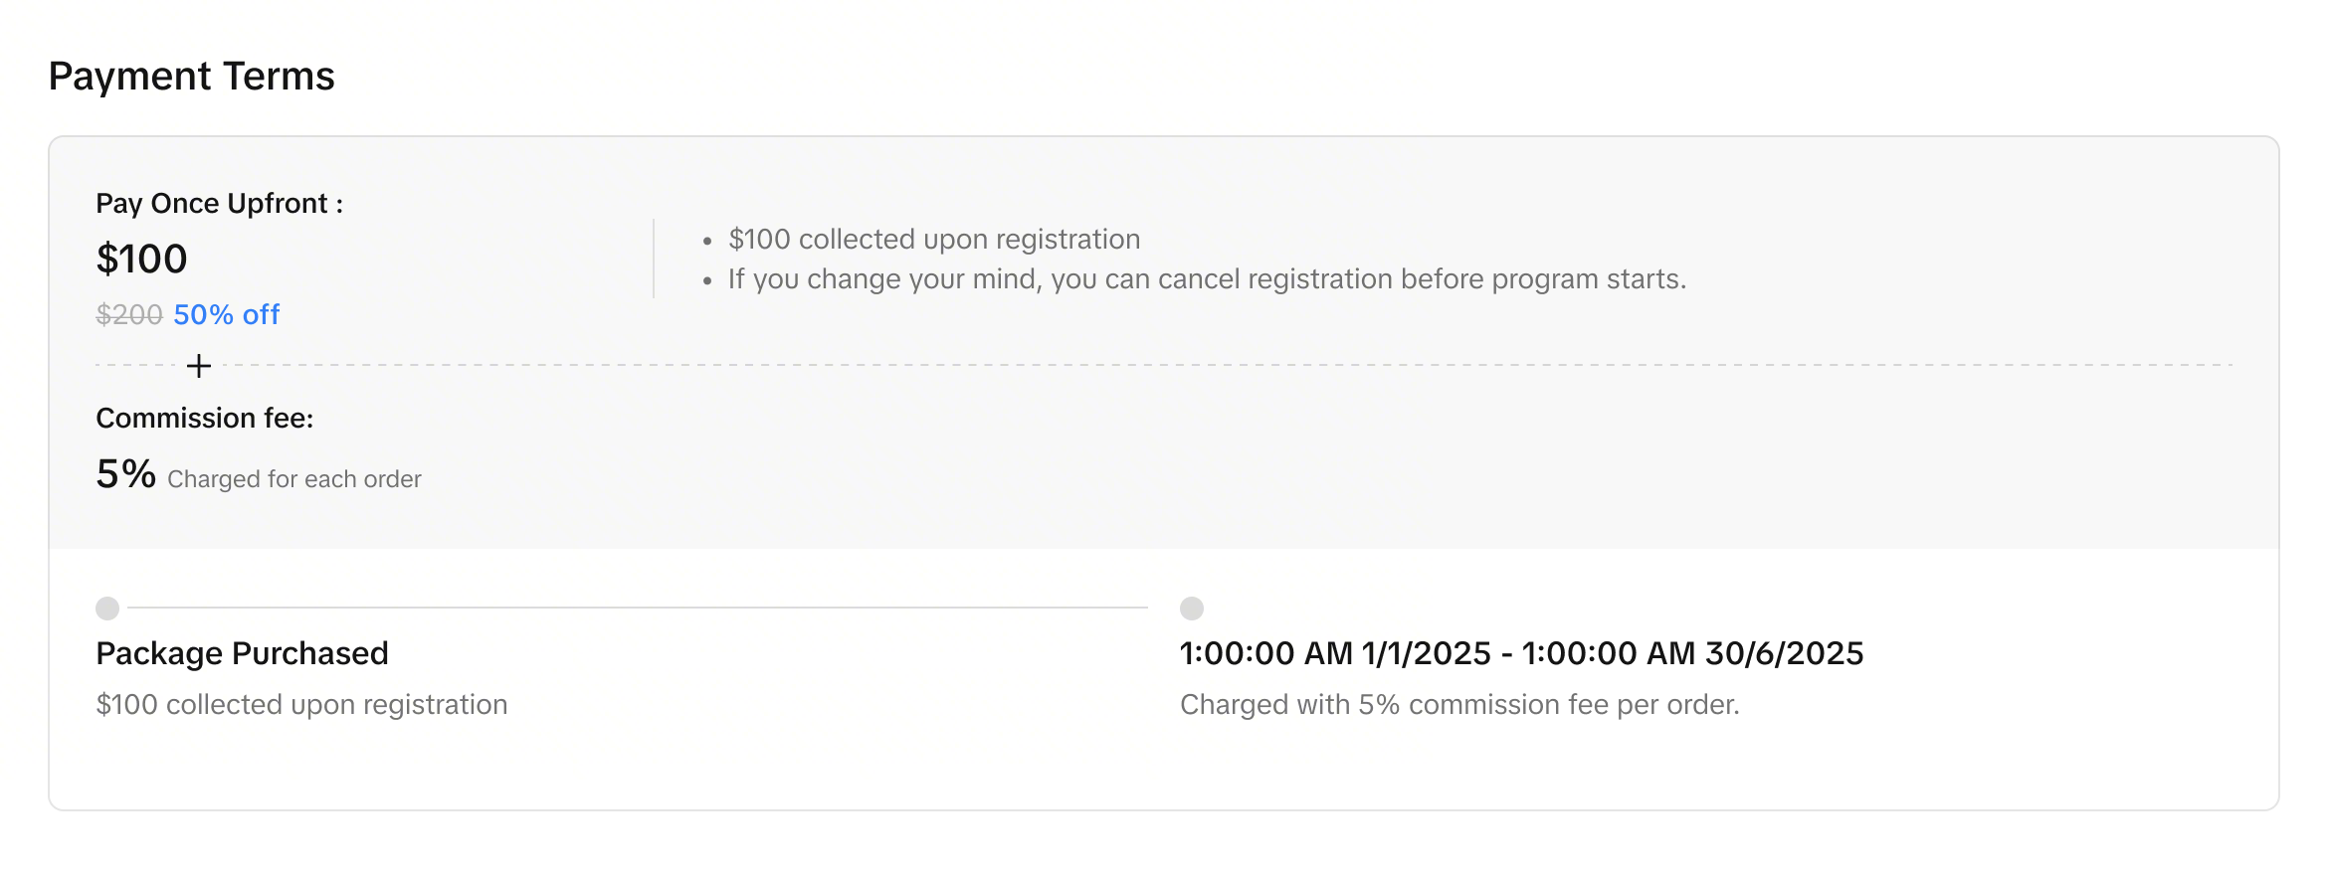Click the large $100 upfront price
The image size is (2328, 875).
click(141, 260)
